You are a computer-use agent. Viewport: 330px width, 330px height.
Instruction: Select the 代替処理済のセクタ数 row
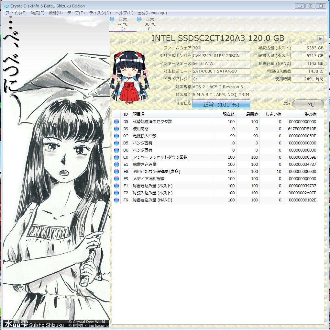coord(215,121)
